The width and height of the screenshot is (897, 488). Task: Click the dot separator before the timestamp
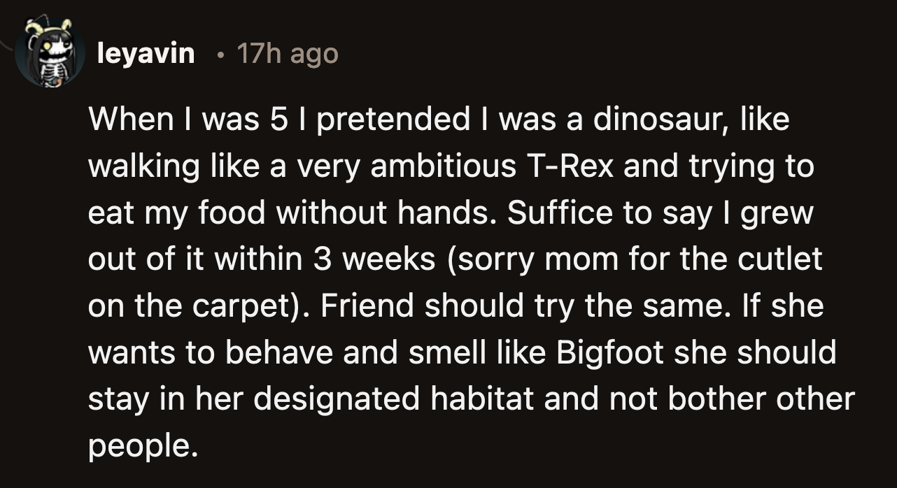[x=220, y=54]
